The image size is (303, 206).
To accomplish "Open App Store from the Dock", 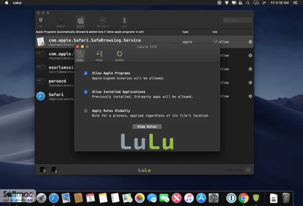I will [201, 198].
